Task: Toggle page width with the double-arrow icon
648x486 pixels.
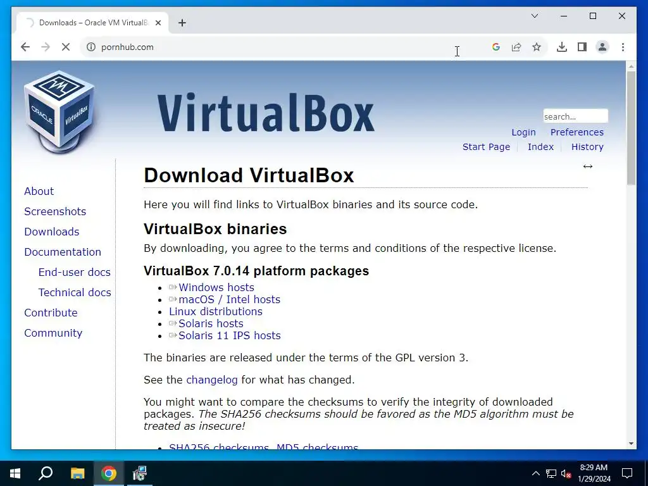Action: [x=588, y=166]
